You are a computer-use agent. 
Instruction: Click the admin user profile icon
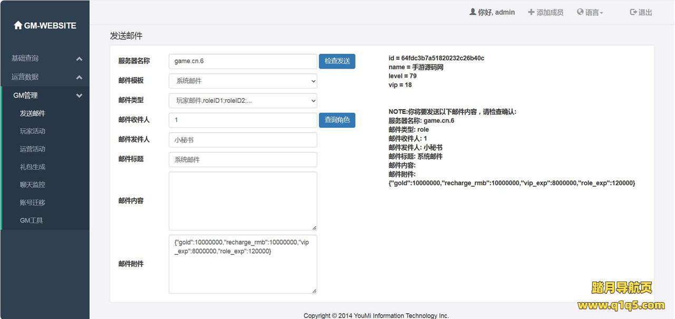[472, 12]
